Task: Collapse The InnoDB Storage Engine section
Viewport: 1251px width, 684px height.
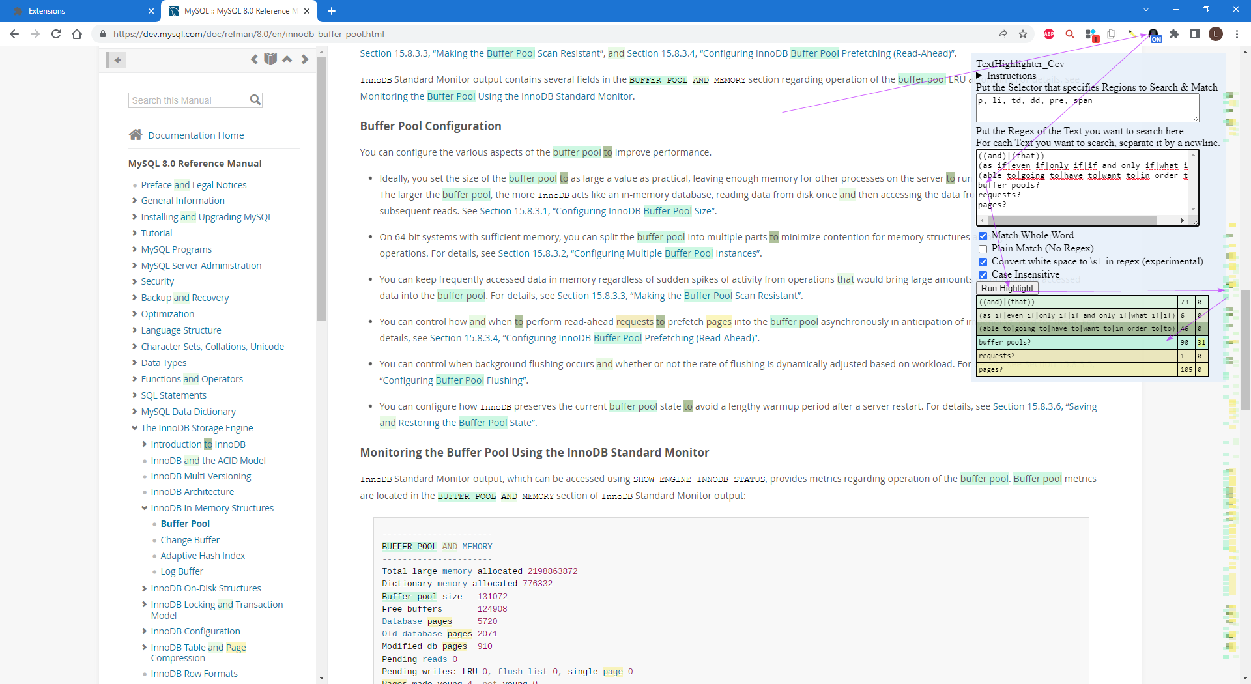Action: tap(134, 428)
